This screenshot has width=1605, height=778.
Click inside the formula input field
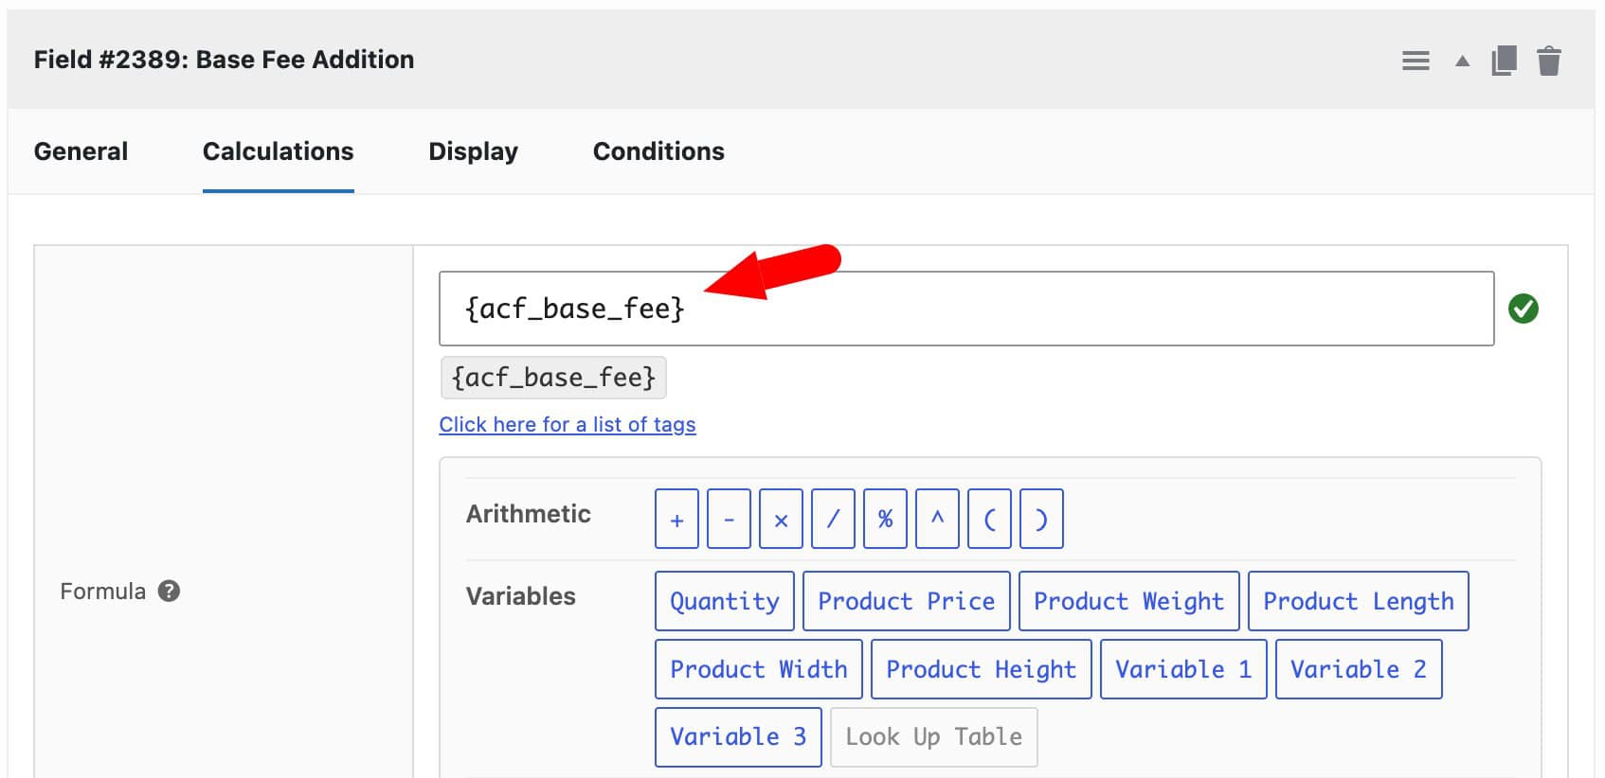click(966, 309)
